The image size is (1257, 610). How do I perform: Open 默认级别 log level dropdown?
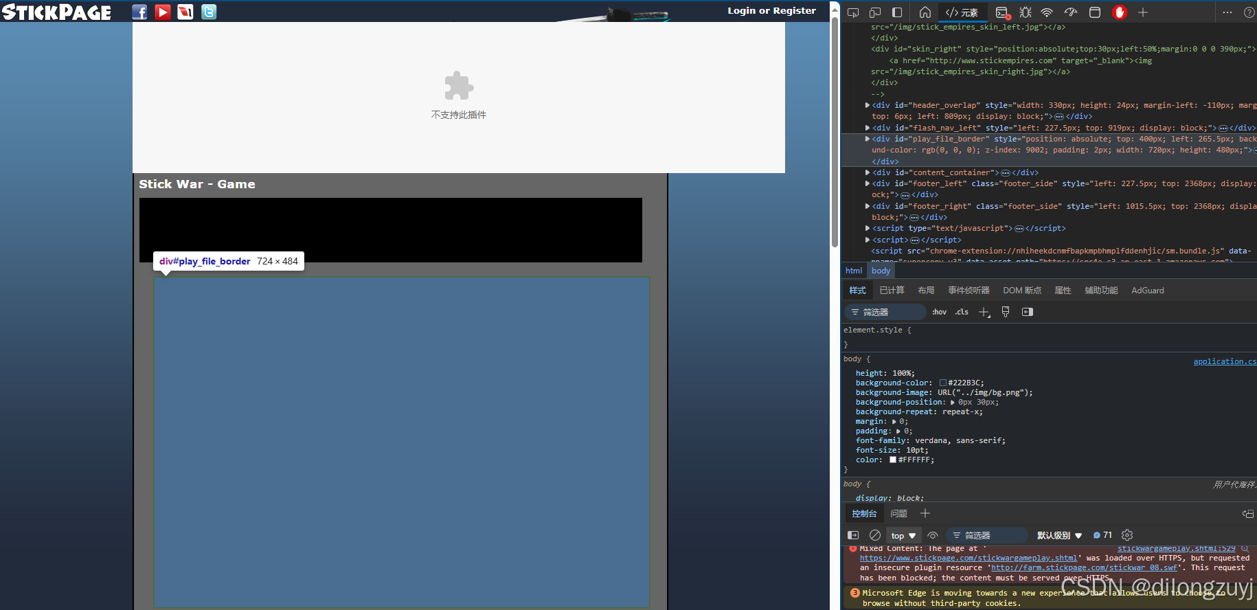(x=1059, y=535)
